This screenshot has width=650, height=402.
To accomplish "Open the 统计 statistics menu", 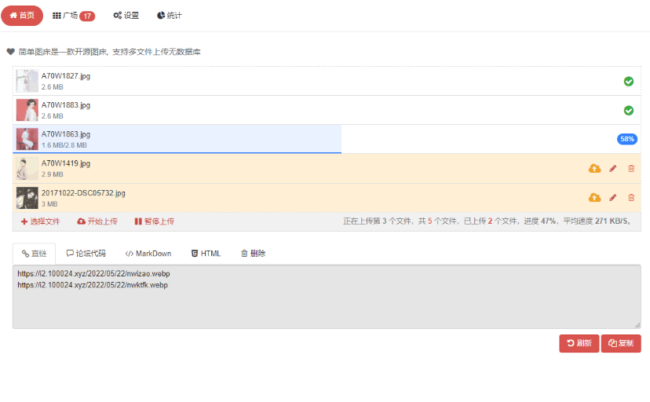I will click(169, 16).
